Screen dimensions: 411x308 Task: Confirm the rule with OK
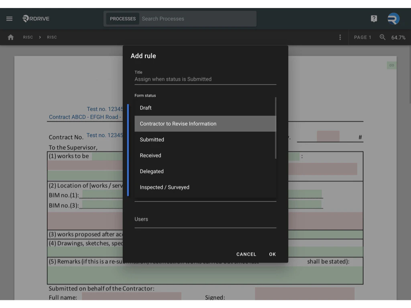[x=272, y=254]
